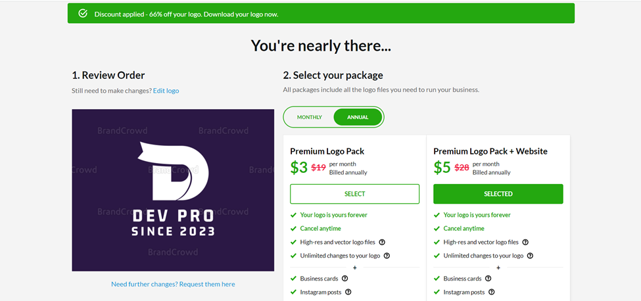This screenshot has width=641, height=301.
Task: Open help icon next to left Business cards
Action: point(344,279)
